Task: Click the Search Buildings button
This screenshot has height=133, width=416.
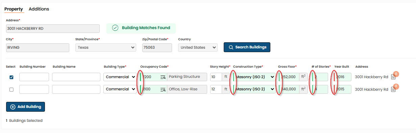Action: click(247, 47)
